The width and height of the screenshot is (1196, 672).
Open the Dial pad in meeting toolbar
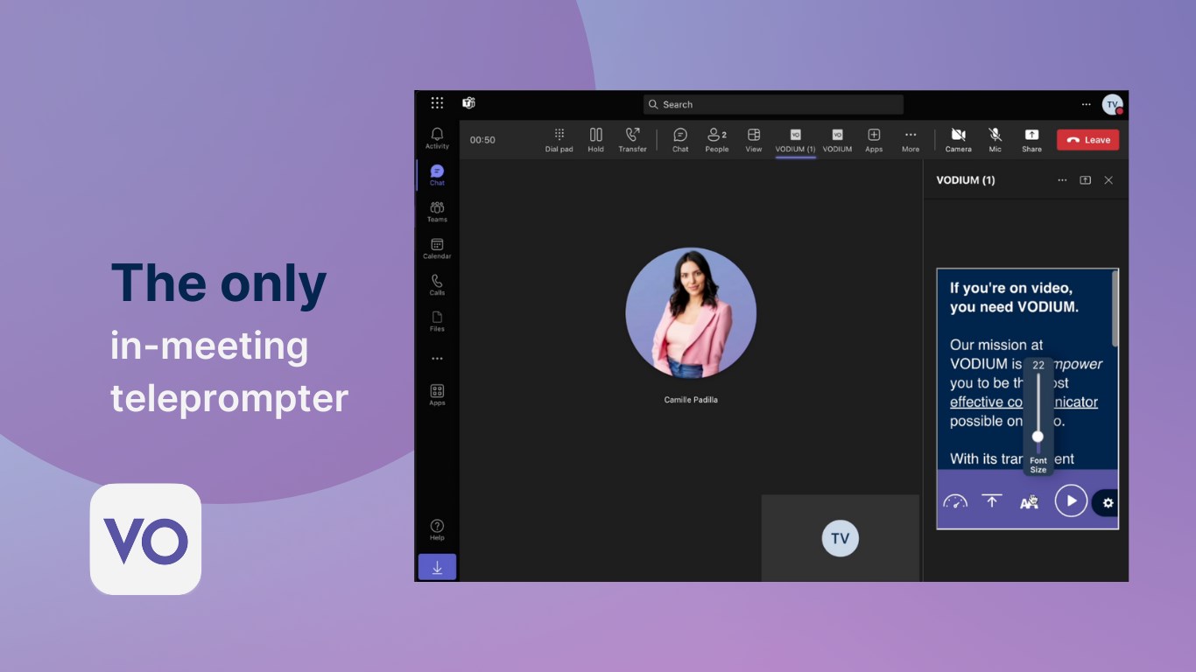pyautogui.click(x=559, y=140)
